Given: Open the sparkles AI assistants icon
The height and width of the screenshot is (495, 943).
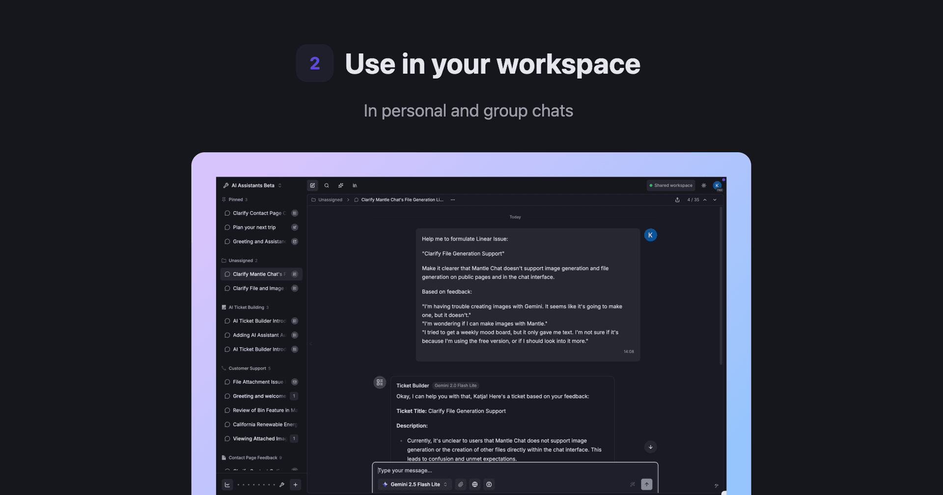Looking at the screenshot, I should click(341, 186).
